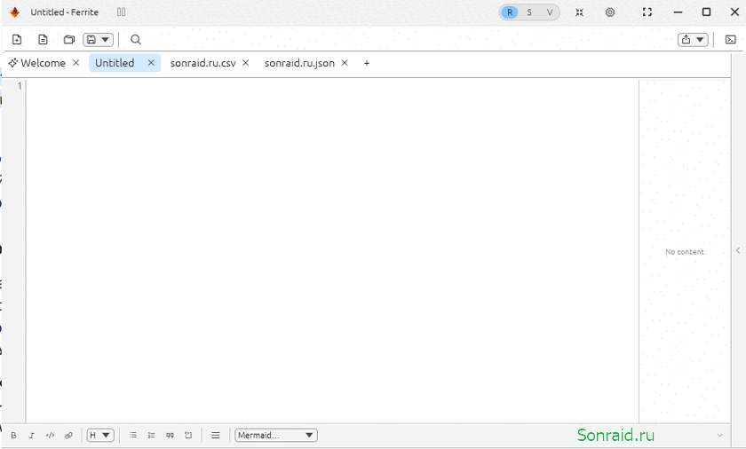Switch to sonraid.ru.json tab
The image size is (746, 449).
pyautogui.click(x=300, y=63)
